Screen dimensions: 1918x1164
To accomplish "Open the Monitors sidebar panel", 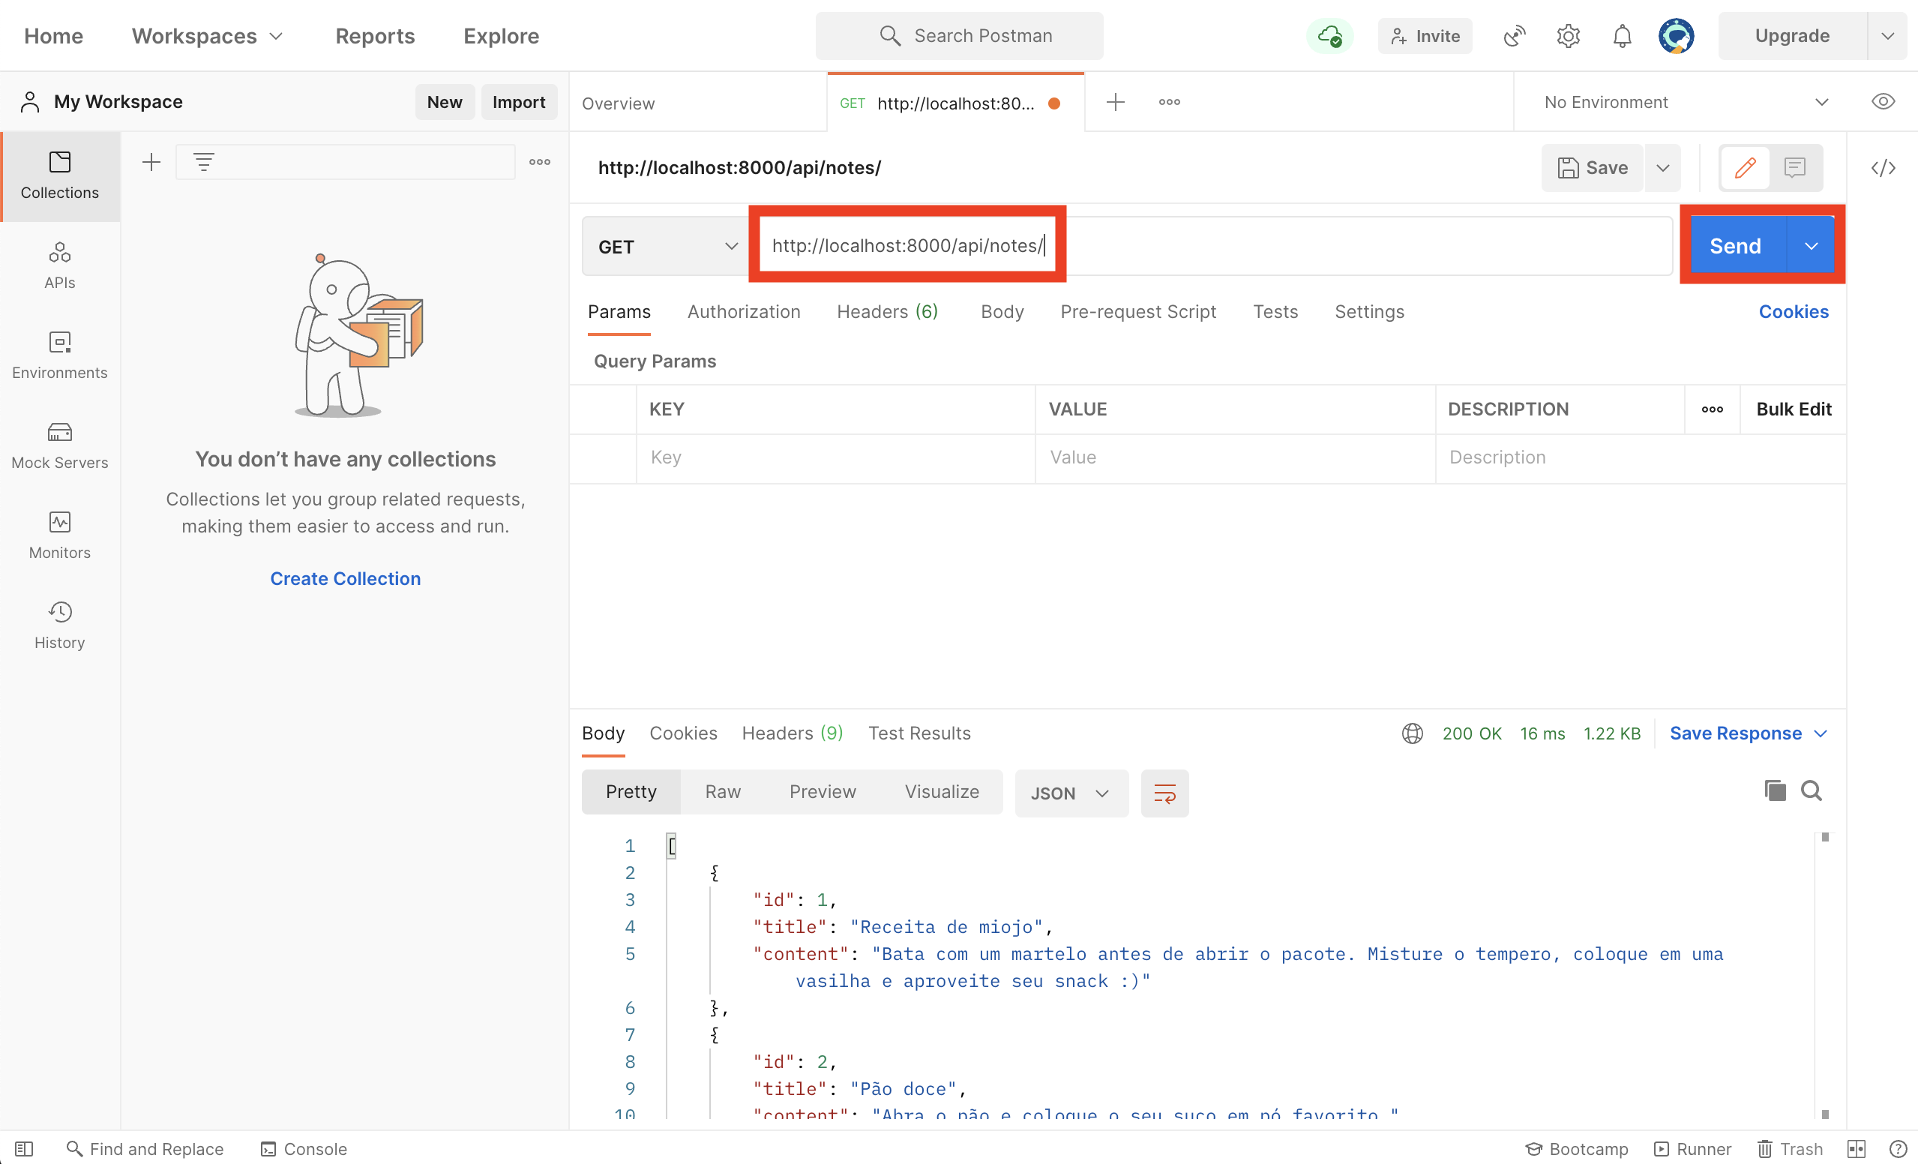I will [60, 535].
